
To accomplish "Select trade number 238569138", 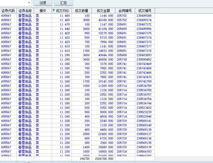I will pos(144,130).
